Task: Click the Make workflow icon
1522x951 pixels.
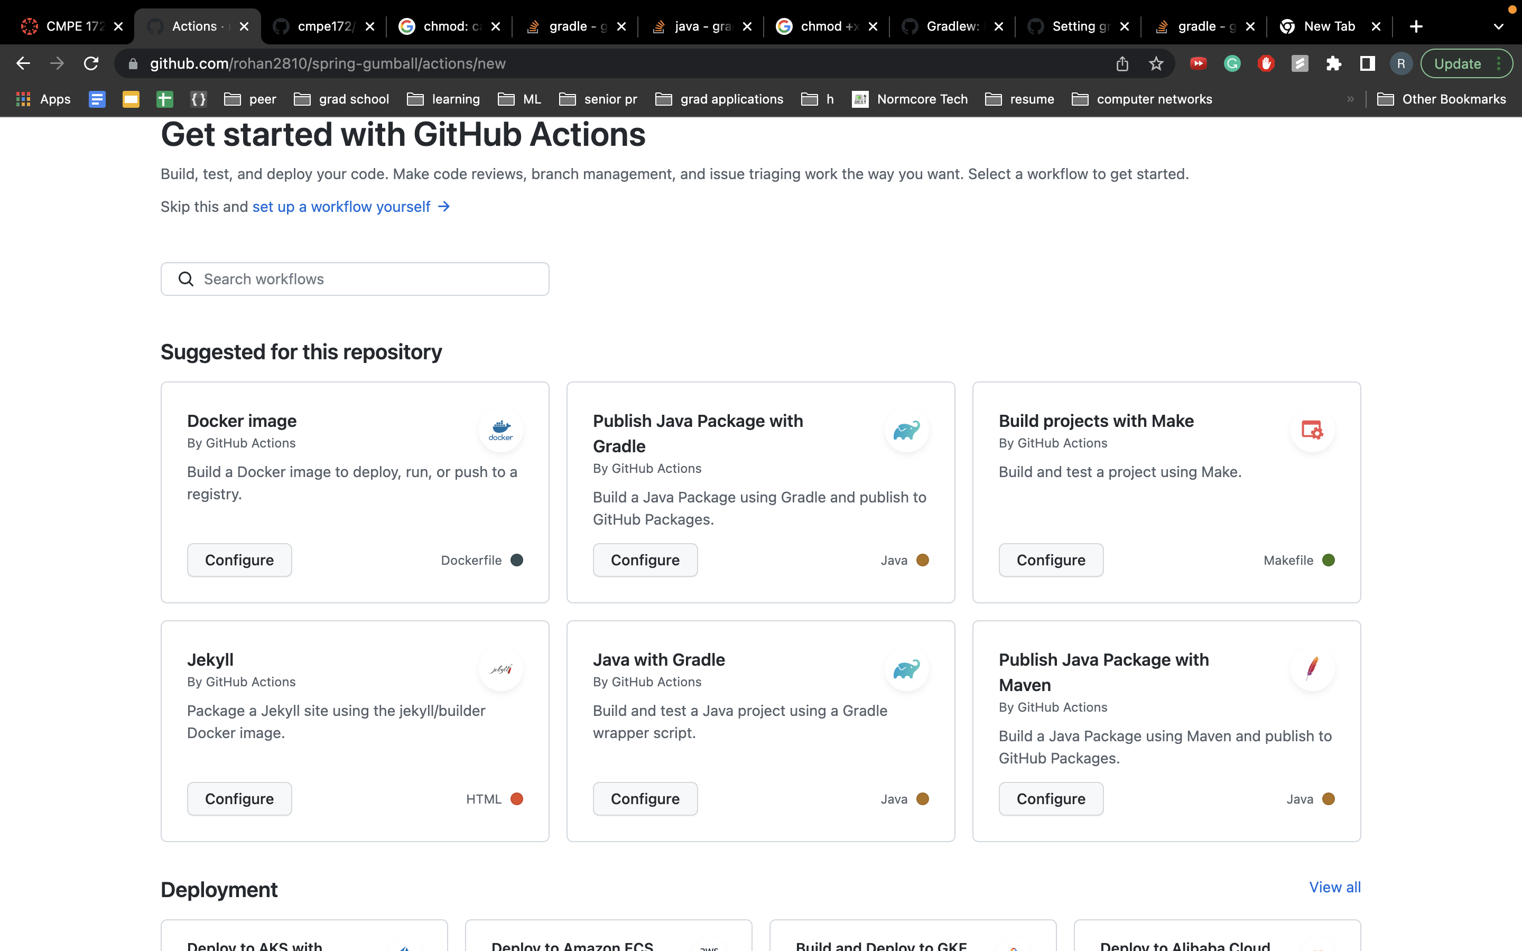Action: [x=1312, y=430]
